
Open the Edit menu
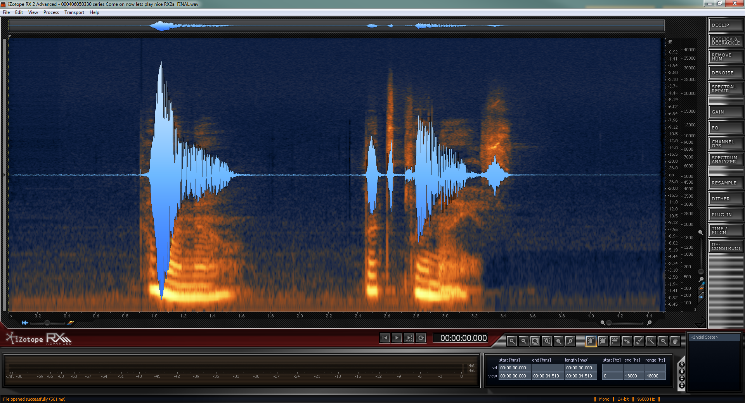tap(19, 12)
